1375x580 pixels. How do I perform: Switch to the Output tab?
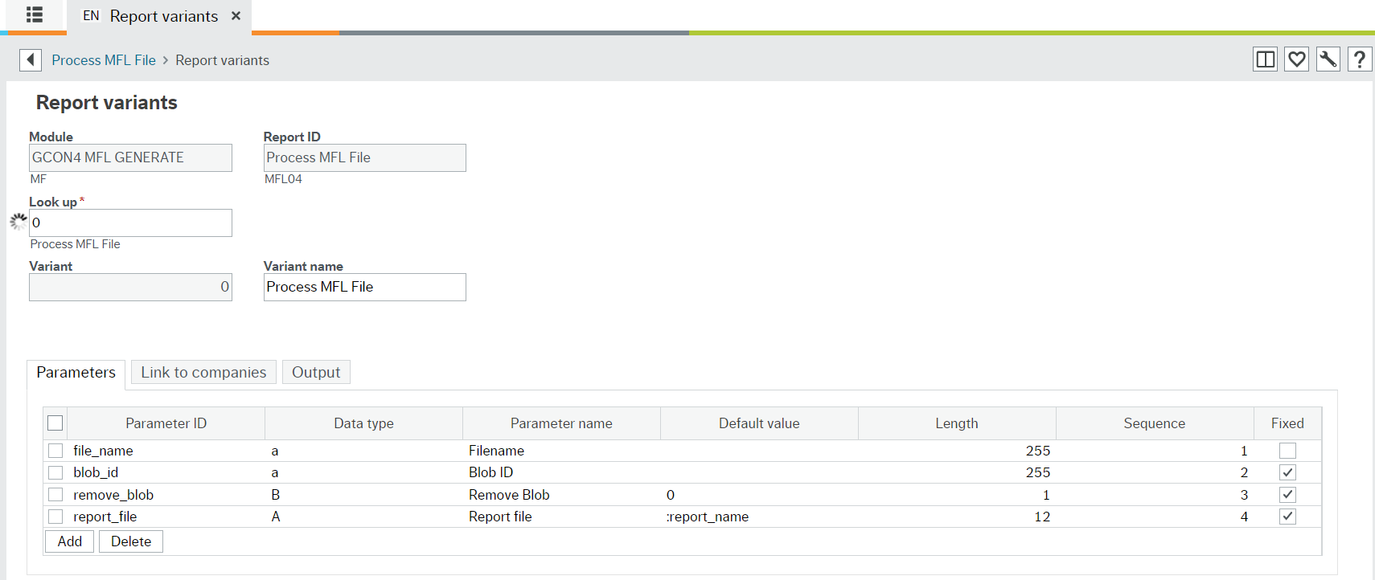click(316, 372)
